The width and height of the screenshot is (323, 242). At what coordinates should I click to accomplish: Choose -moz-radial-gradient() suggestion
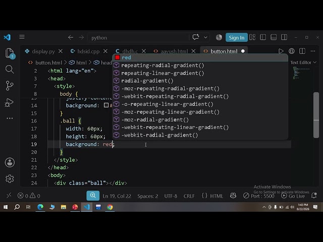click(x=200, y=120)
